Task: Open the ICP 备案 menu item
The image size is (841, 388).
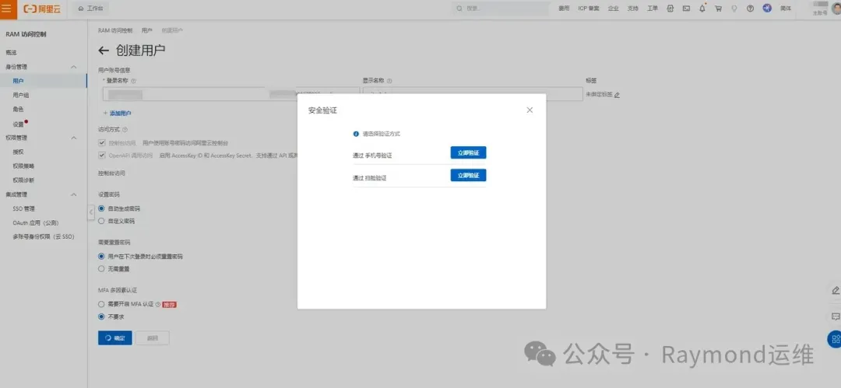Action: pyautogui.click(x=589, y=9)
